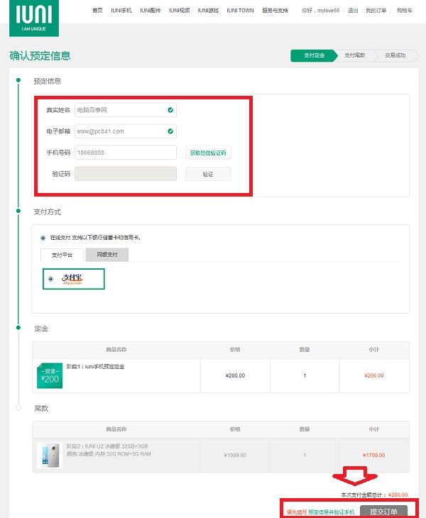The image size is (426, 518).
Task: Open the 首页 nav link
Action: (x=97, y=11)
